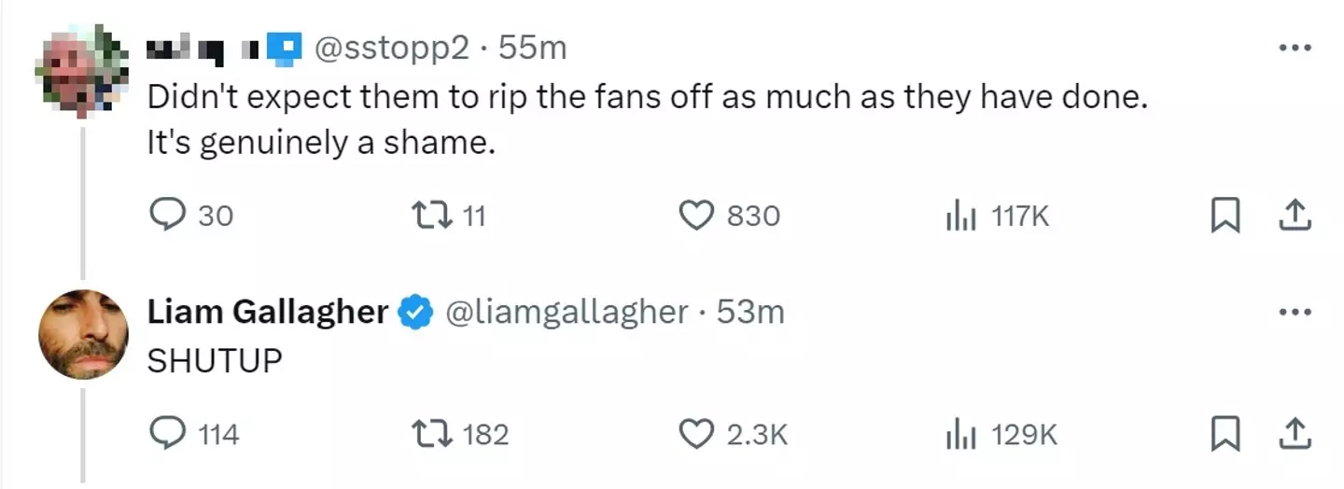Open more options on Liam Gallagher's tweet

tap(1295, 312)
